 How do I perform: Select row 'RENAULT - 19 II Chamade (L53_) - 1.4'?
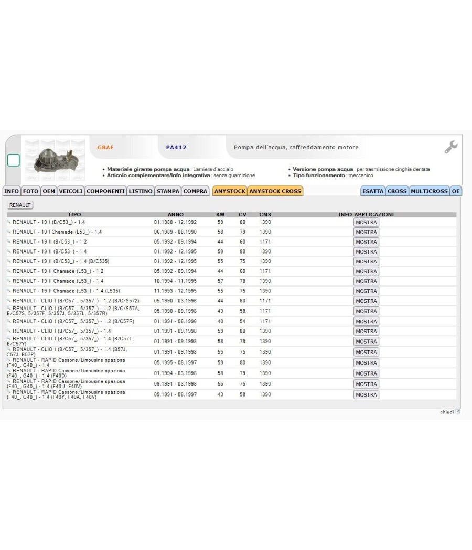coord(231,281)
